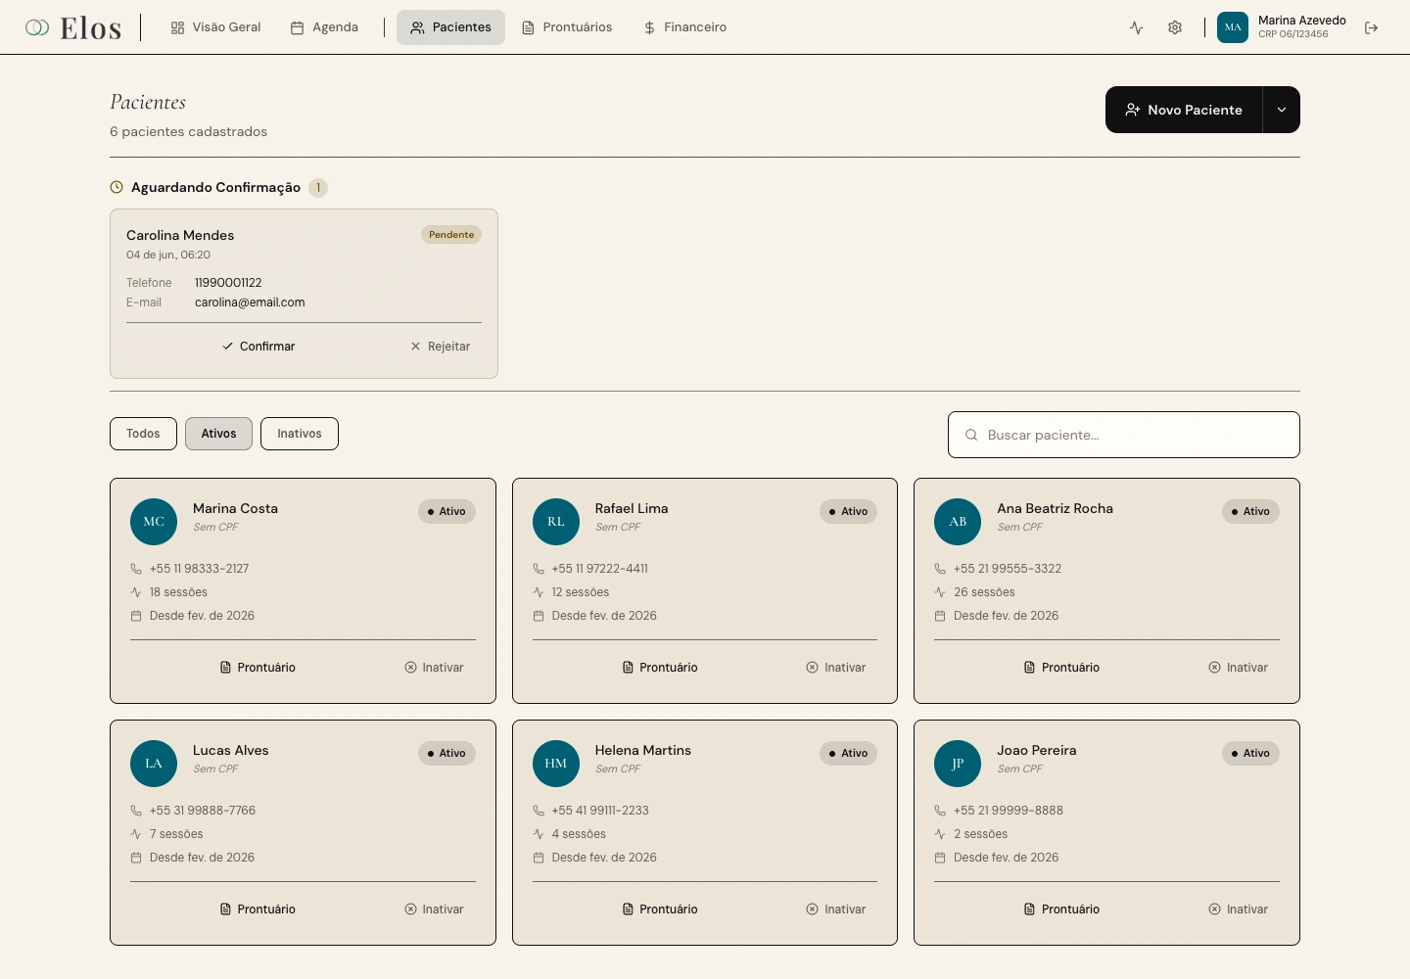
Task: Click the Joao Pereira name
Action: [x=1037, y=750]
